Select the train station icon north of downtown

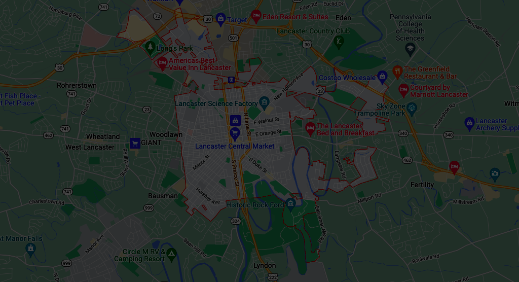click(231, 80)
